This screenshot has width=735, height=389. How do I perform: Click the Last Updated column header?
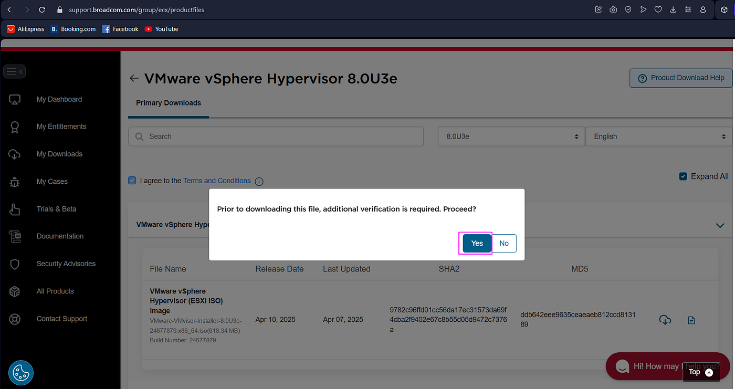click(x=346, y=269)
